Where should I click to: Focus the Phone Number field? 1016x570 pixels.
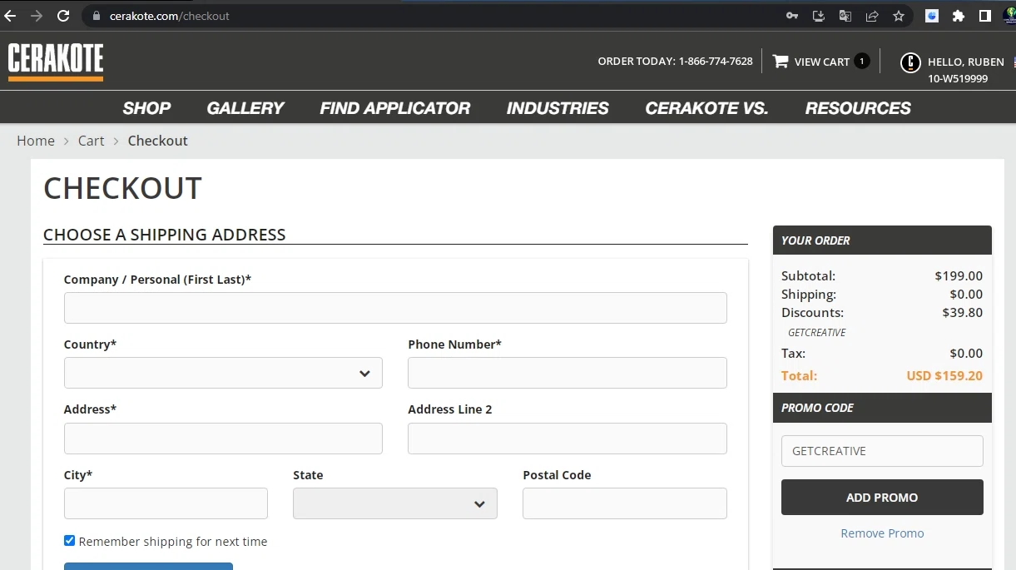(567, 373)
